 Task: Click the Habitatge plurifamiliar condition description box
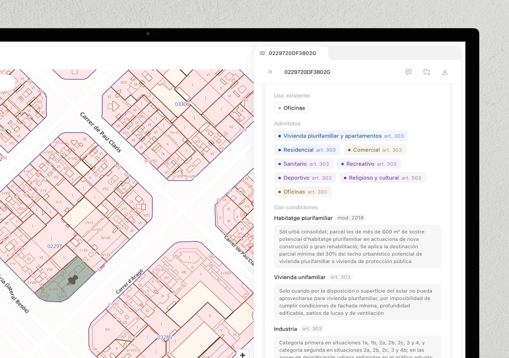pyautogui.click(x=357, y=247)
